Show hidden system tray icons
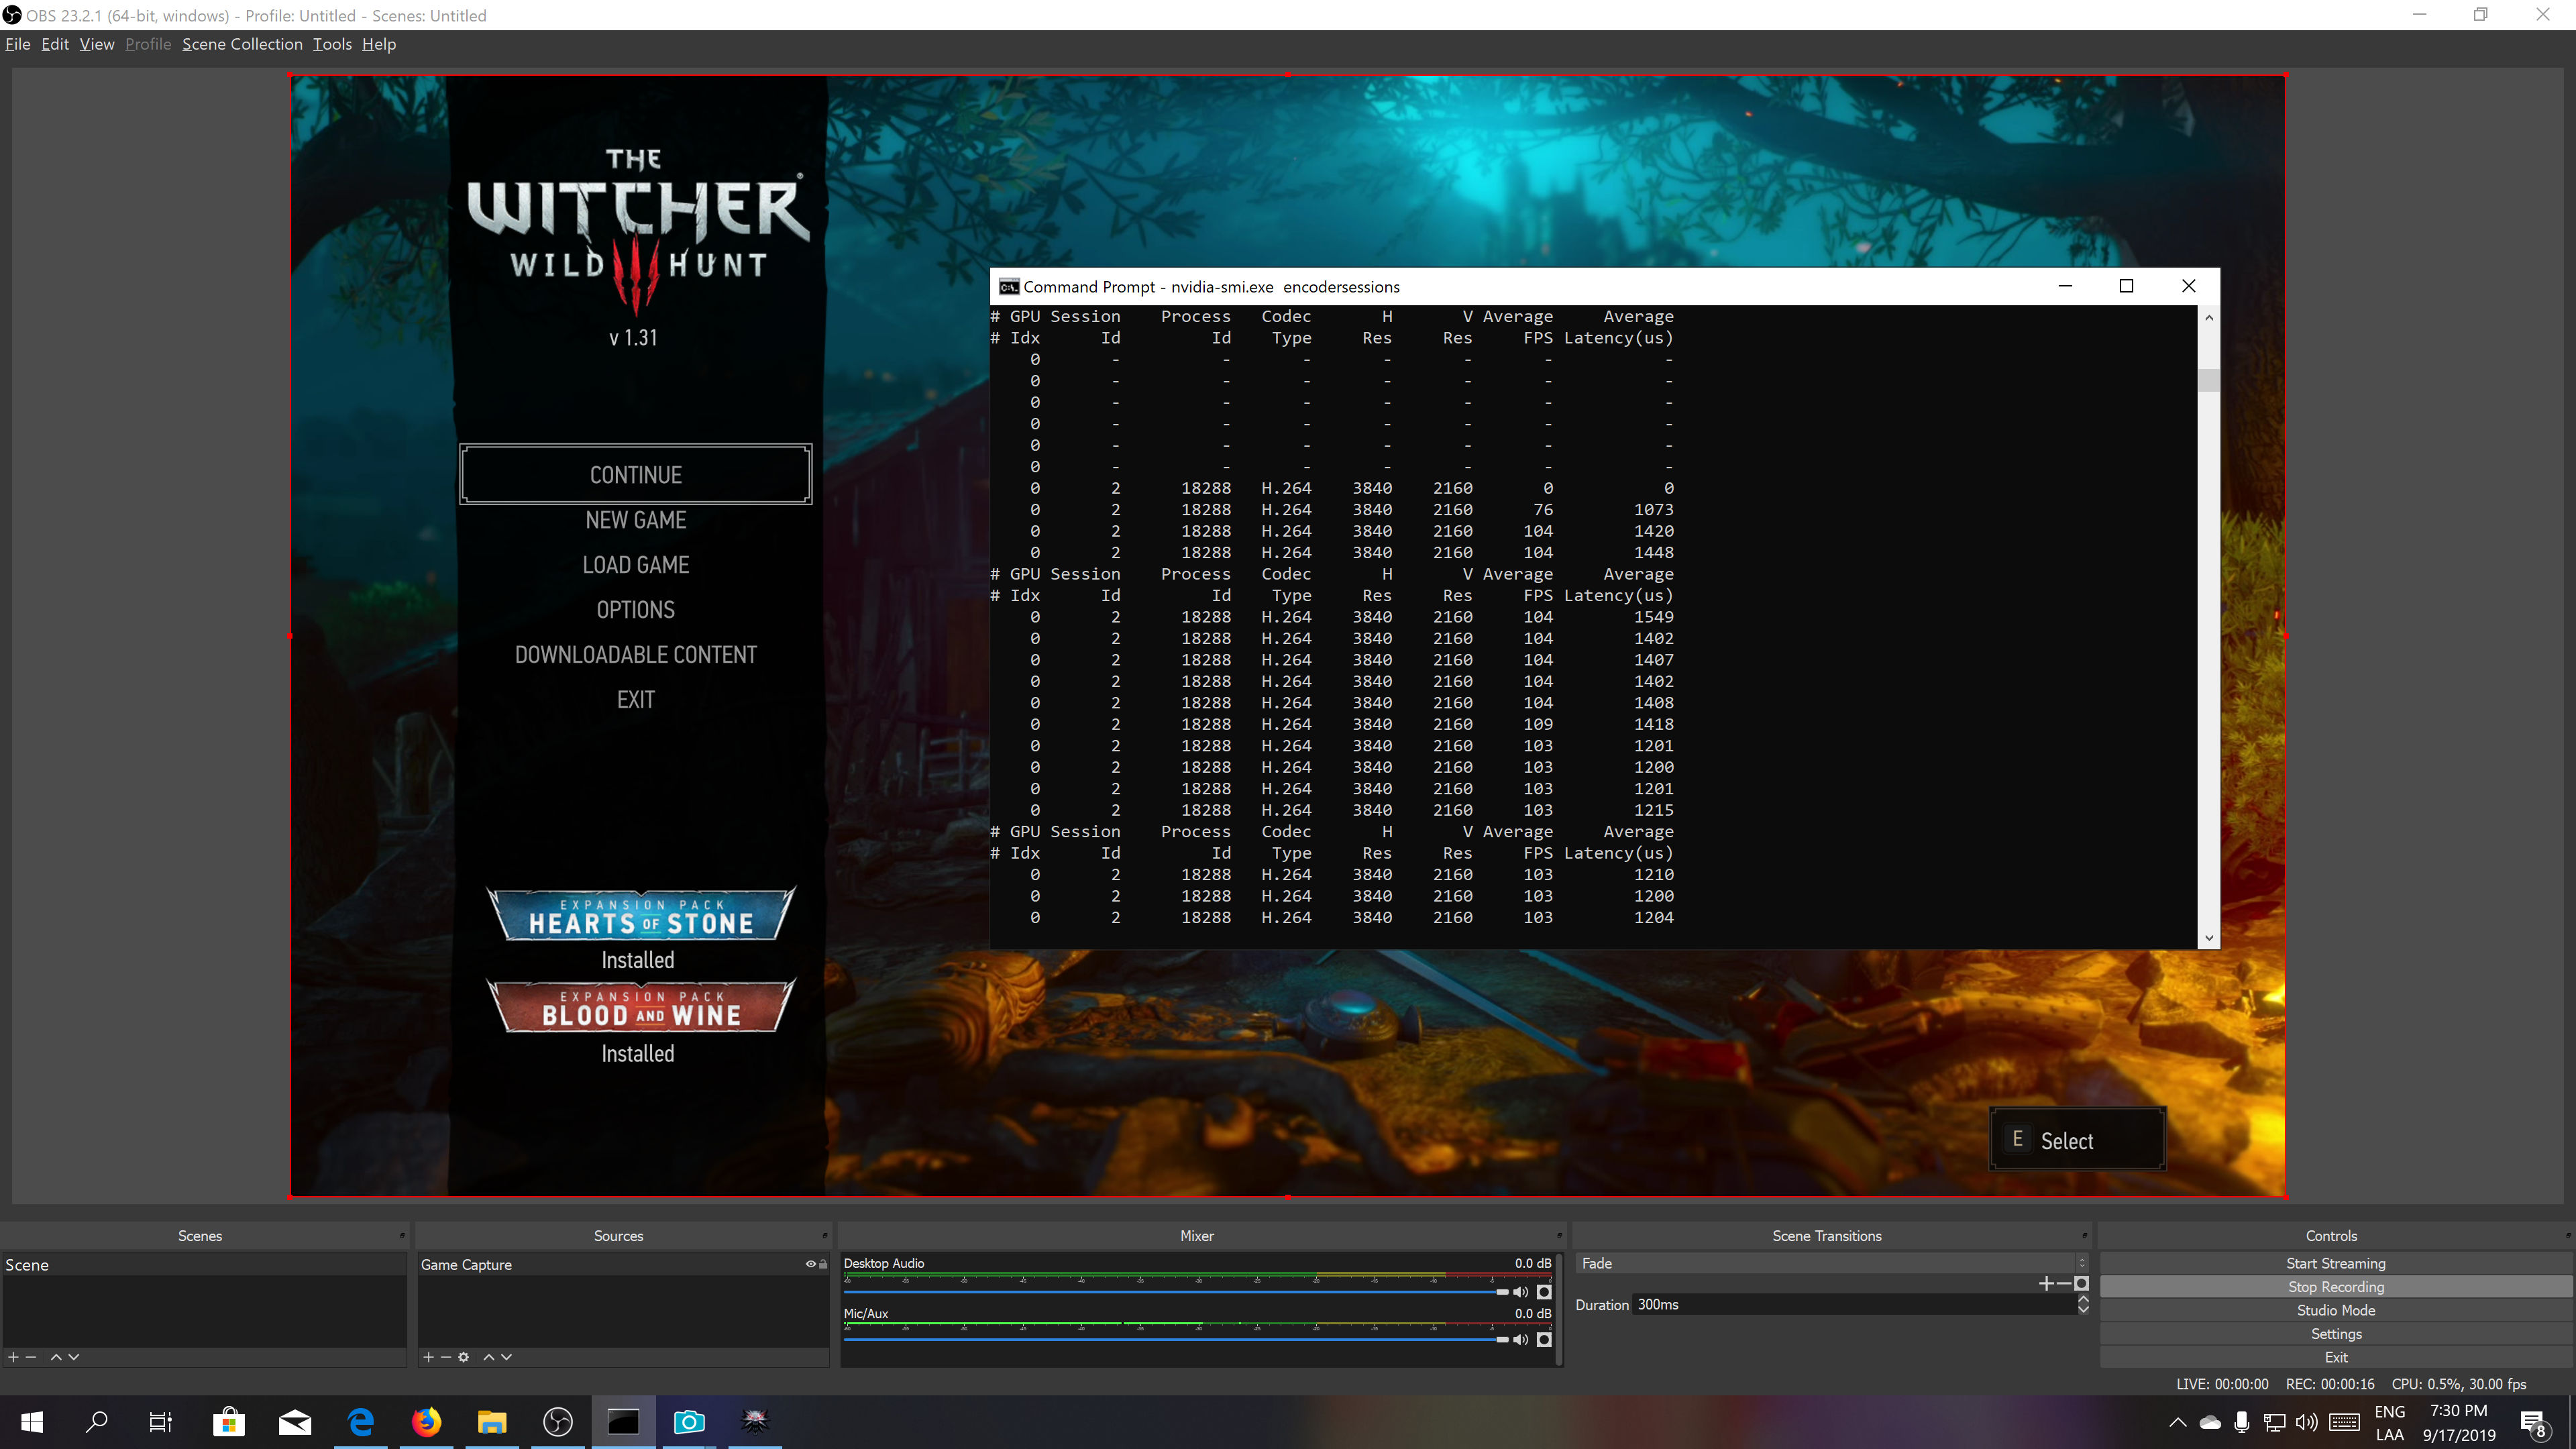Viewport: 2576px width, 1449px height. (2177, 1422)
